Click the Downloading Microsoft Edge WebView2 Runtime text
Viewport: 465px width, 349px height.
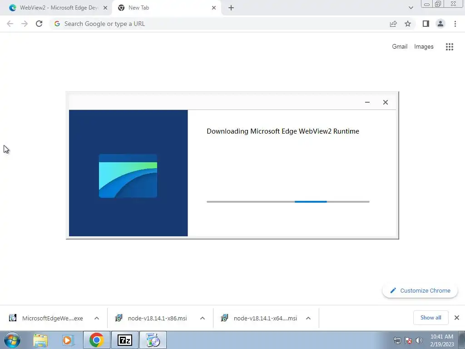pos(282,131)
